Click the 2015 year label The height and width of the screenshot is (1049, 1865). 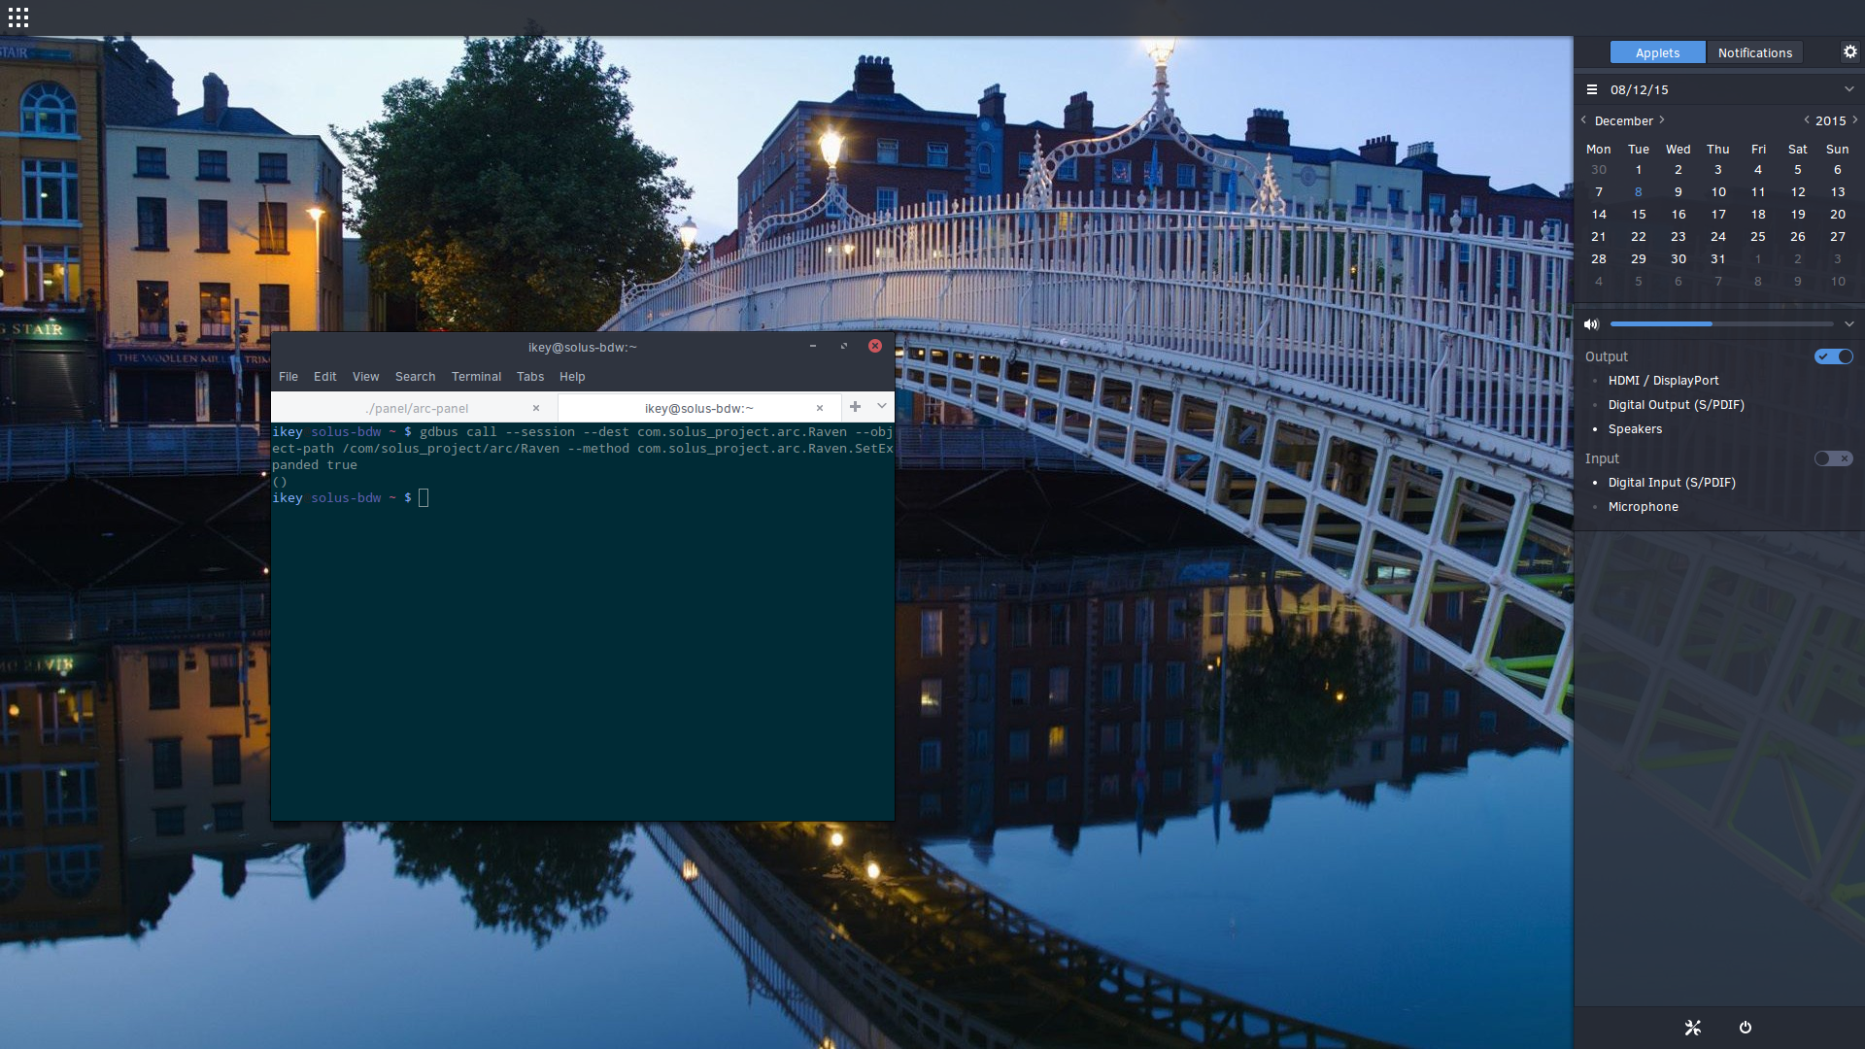pyautogui.click(x=1831, y=120)
